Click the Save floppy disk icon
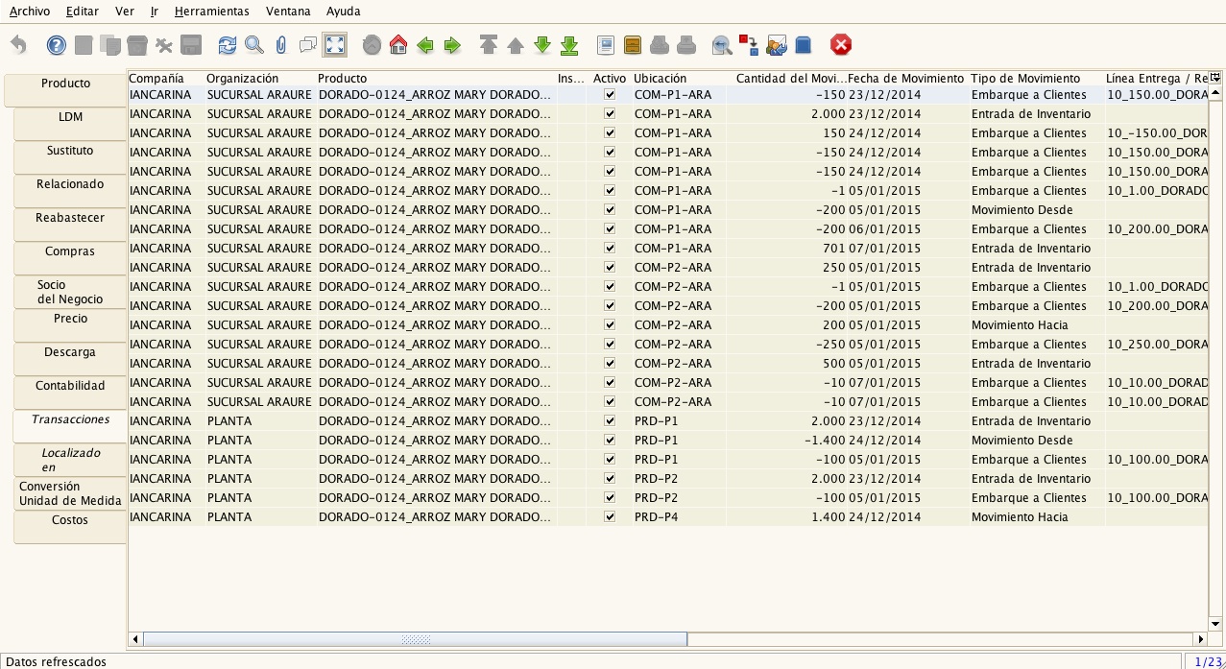Image resolution: width=1226 pixels, height=669 pixels. (x=191, y=45)
